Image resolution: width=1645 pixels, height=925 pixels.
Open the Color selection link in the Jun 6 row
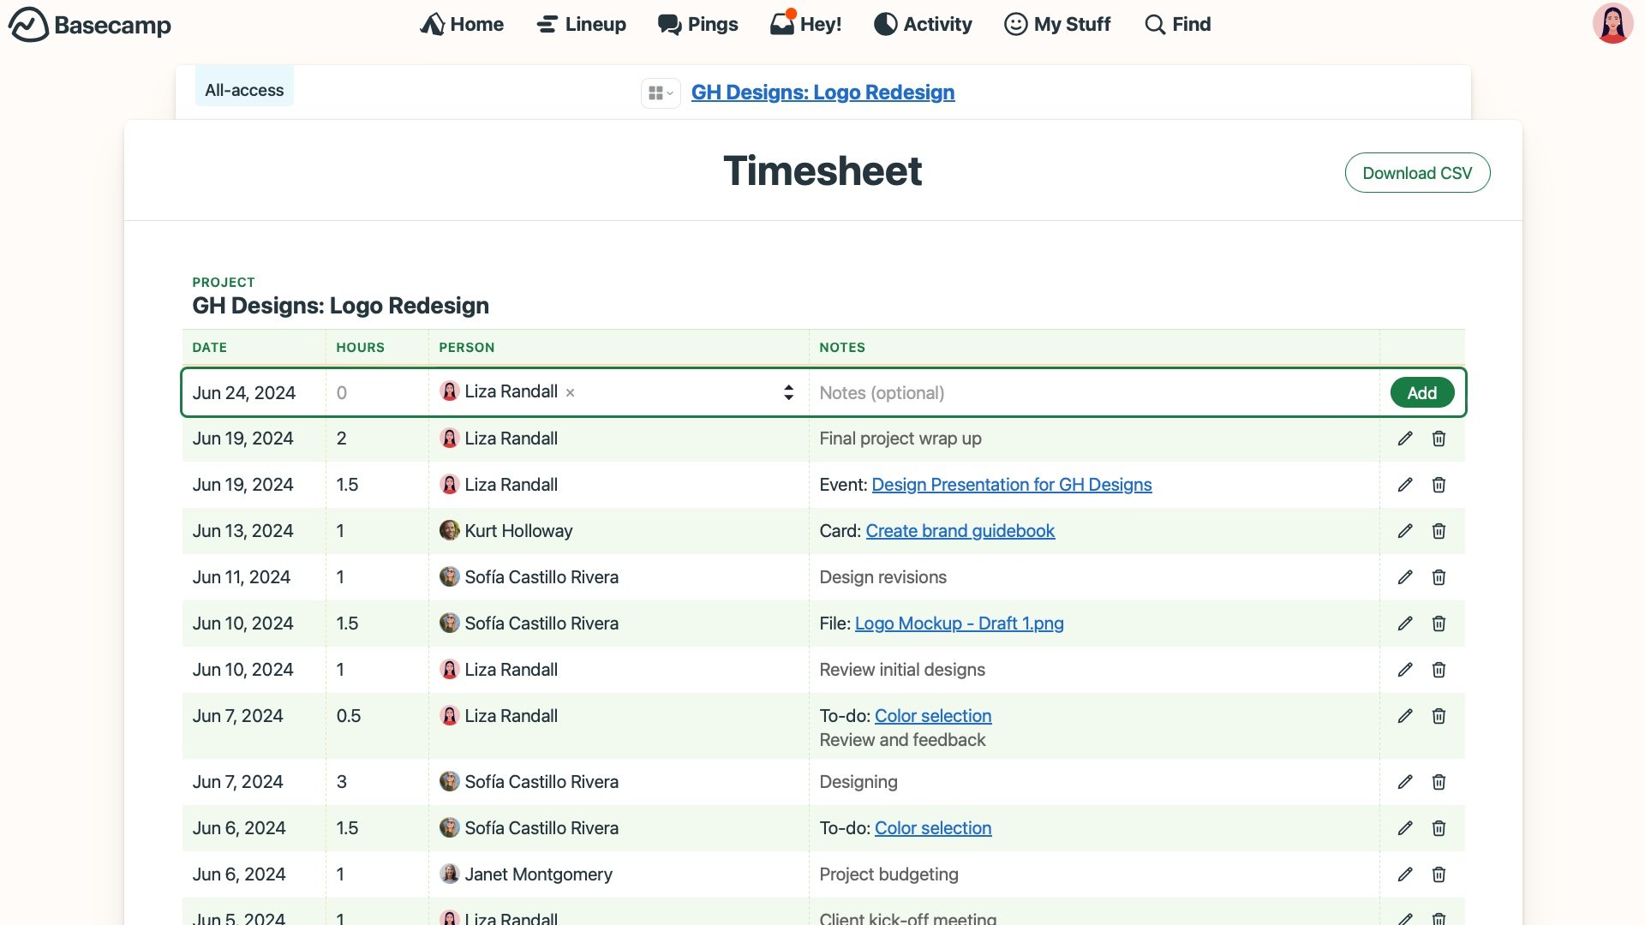pos(932,828)
